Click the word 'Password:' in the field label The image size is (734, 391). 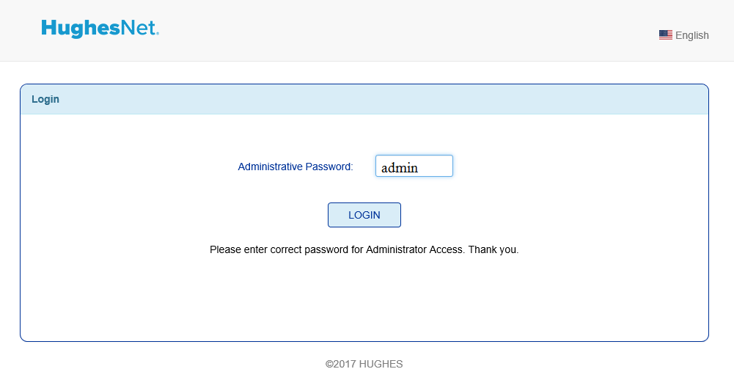coord(329,167)
